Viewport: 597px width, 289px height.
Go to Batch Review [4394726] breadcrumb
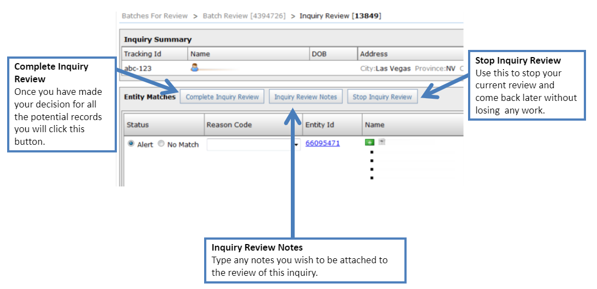pyautogui.click(x=244, y=16)
